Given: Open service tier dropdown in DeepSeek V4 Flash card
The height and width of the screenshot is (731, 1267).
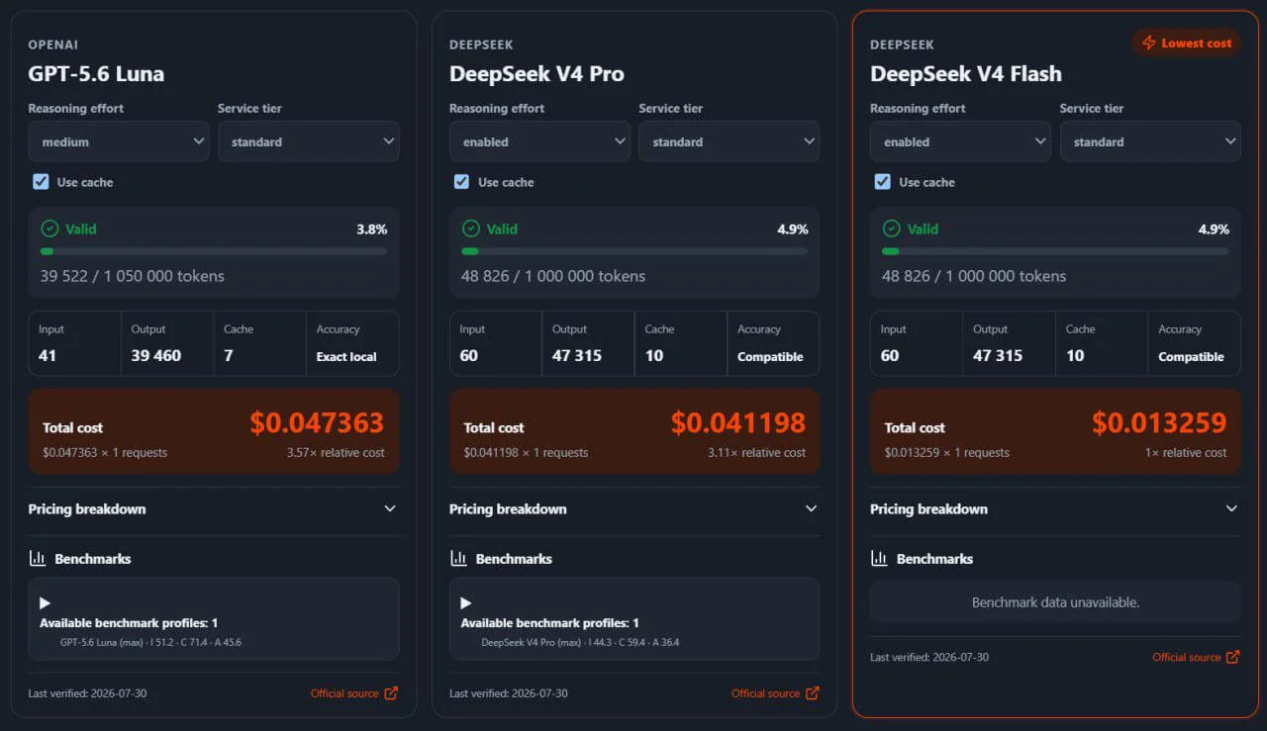Looking at the screenshot, I should pos(1150,141).
